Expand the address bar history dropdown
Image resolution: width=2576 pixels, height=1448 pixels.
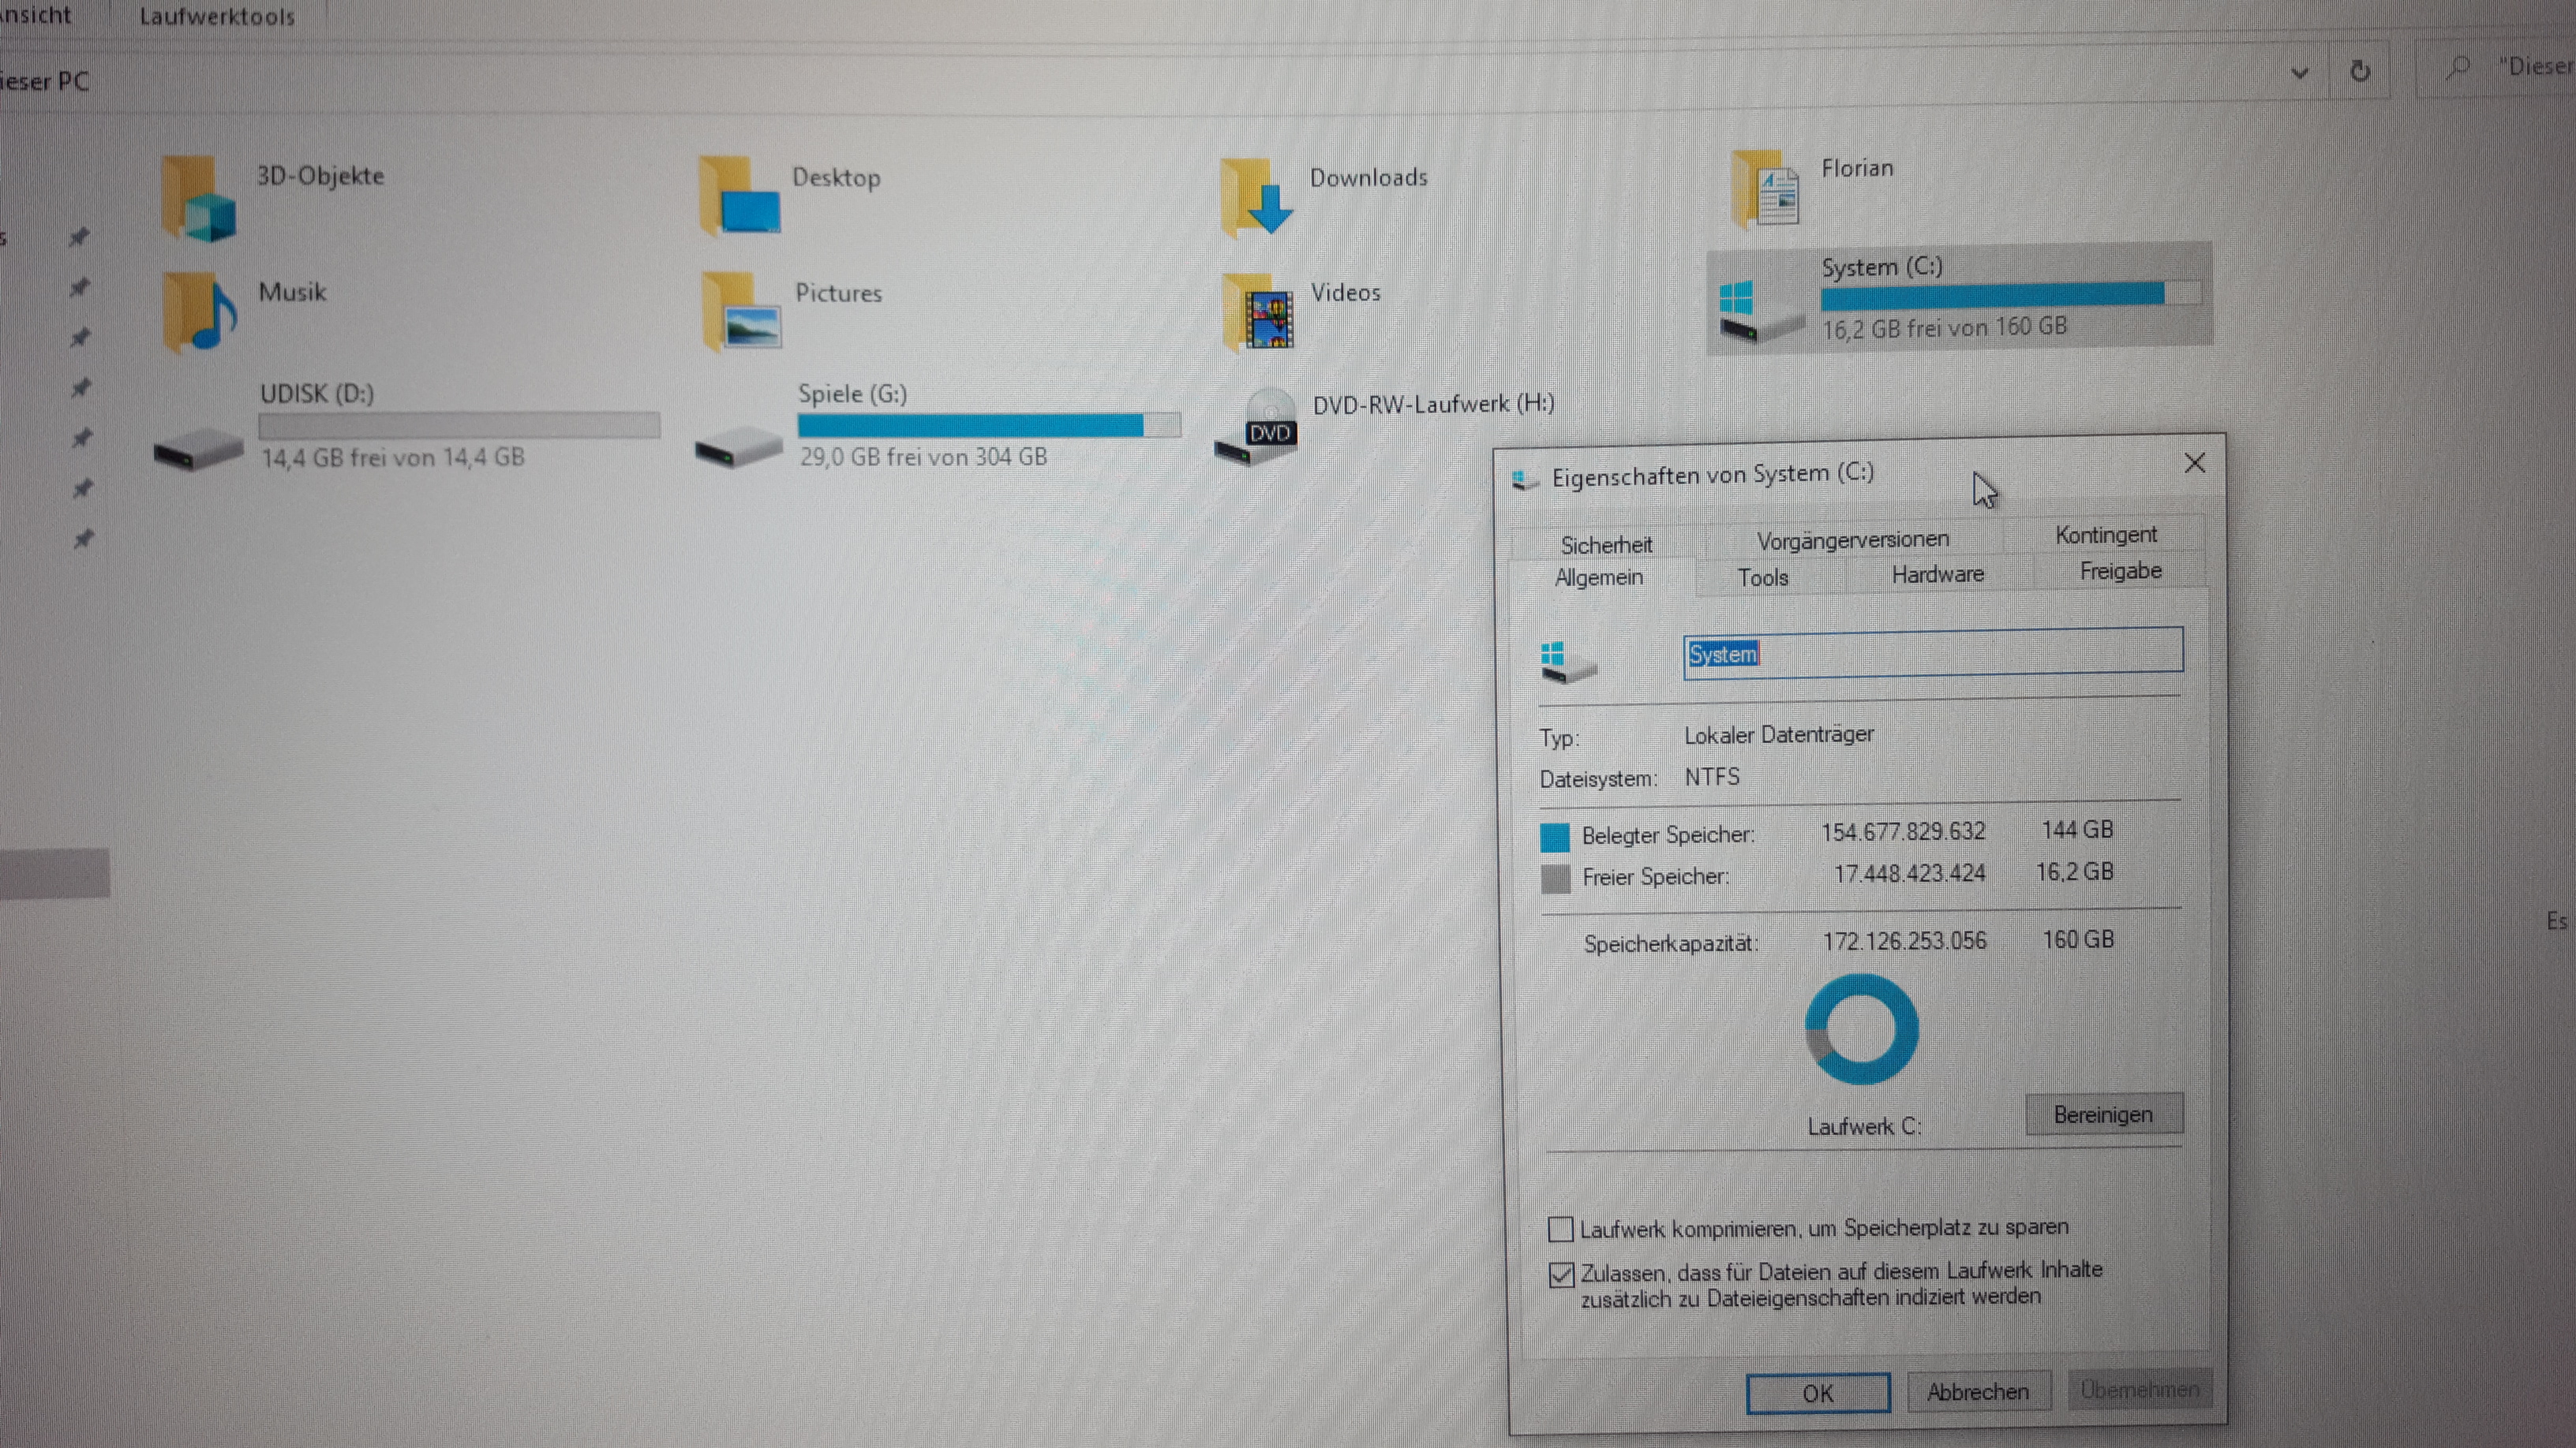pos(2299,73)
